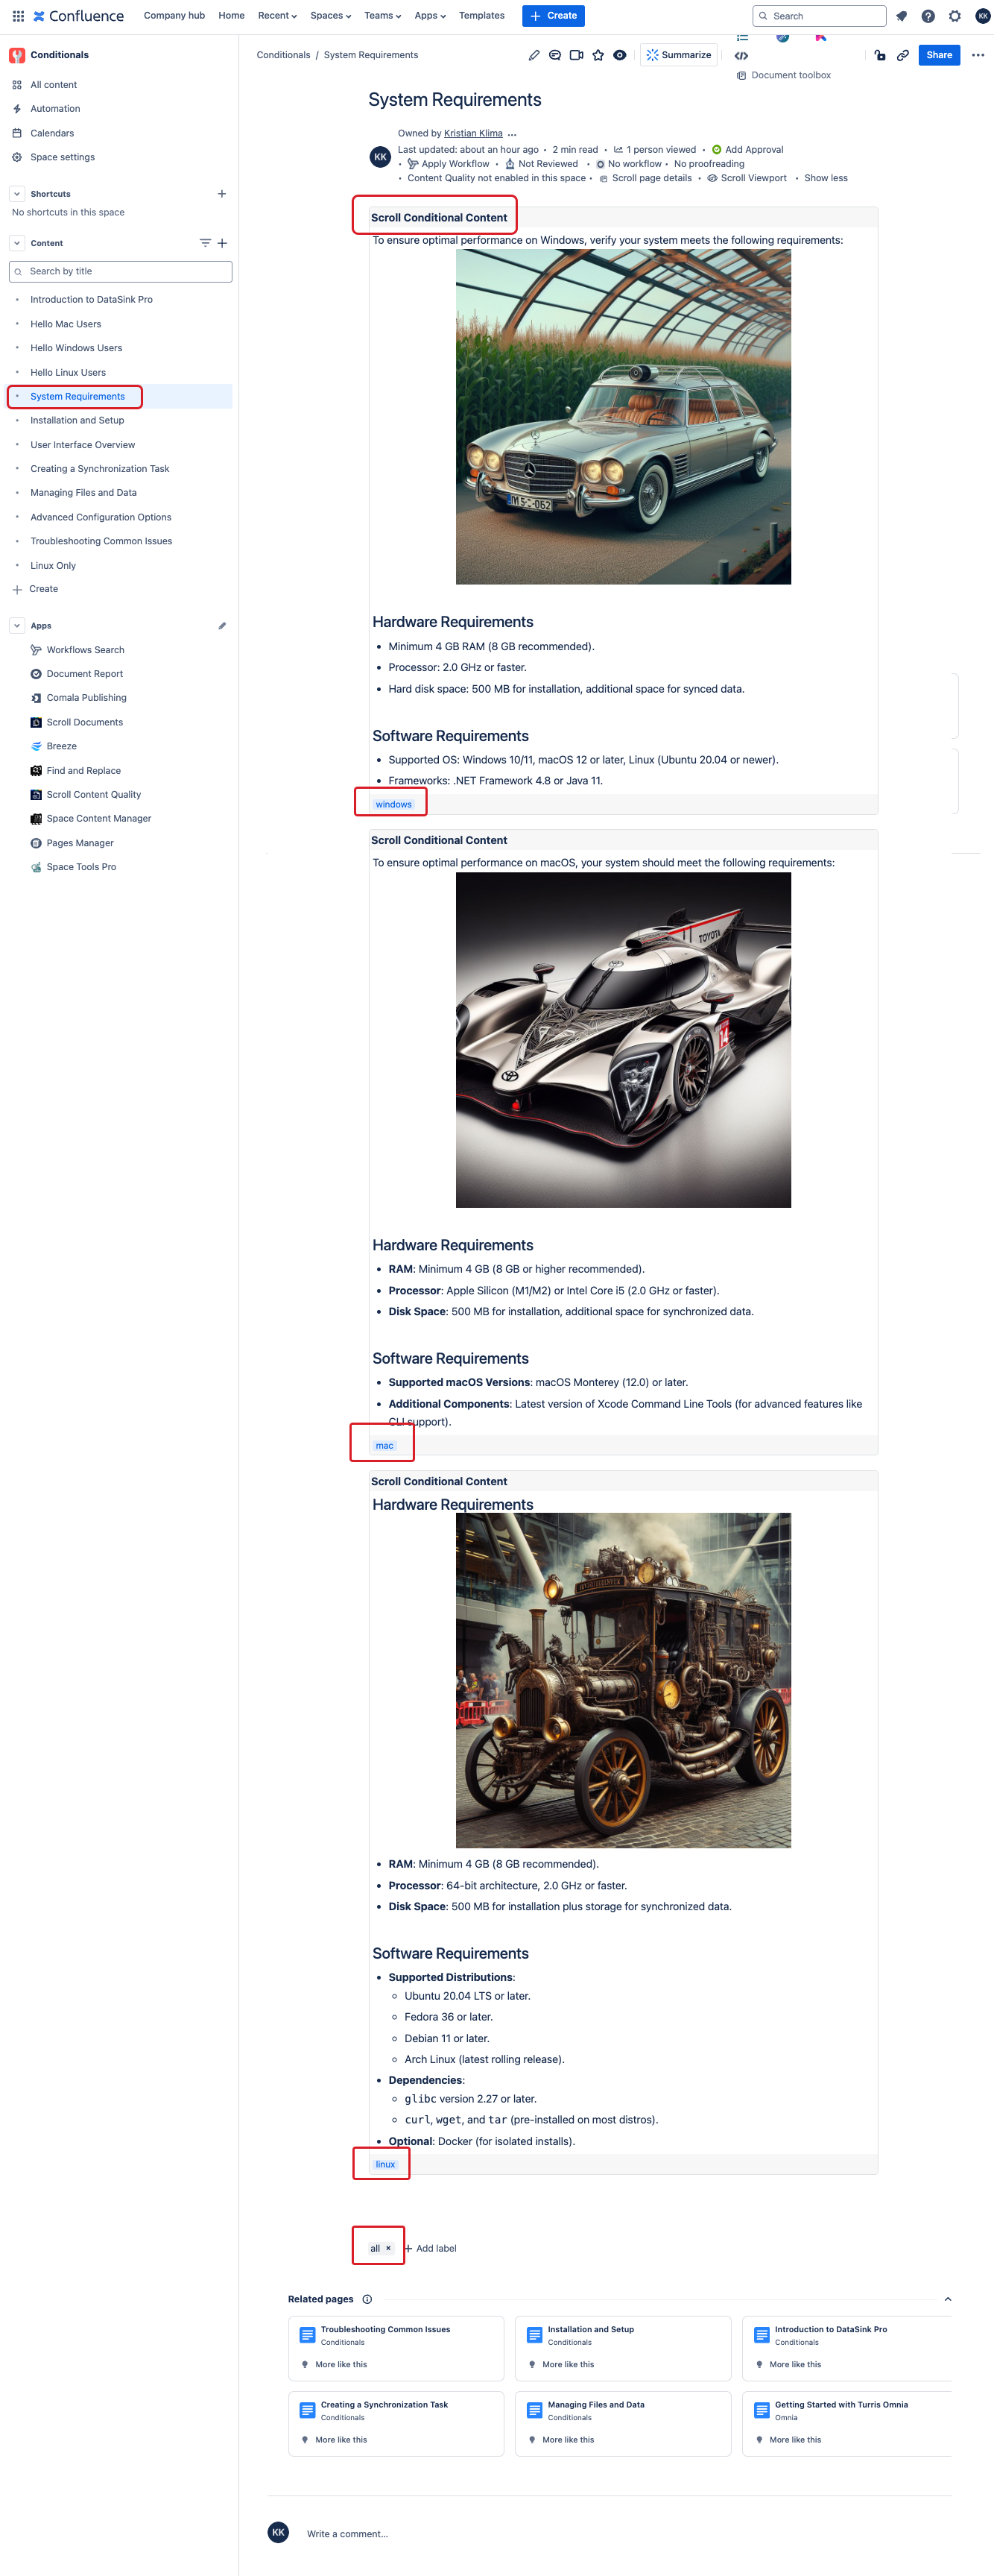
Task: Click the video recording icon
Action: (x=577, y=55)
